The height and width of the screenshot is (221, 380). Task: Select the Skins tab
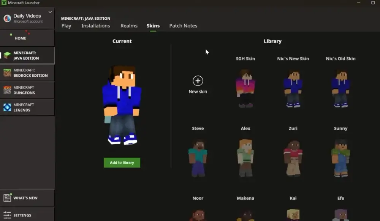pos(153,26)
